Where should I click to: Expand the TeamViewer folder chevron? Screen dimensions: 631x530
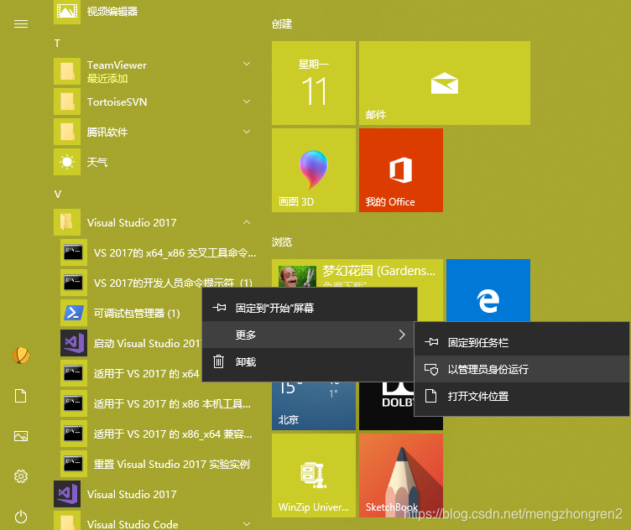(247, 64)
